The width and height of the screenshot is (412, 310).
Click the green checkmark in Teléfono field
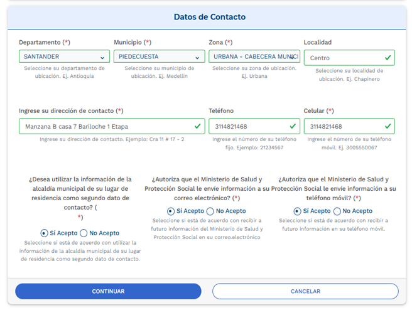[293, 126]
